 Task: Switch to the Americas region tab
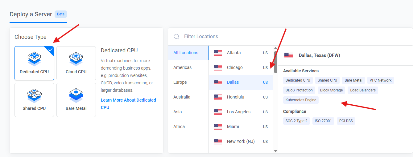click(182, 67)
